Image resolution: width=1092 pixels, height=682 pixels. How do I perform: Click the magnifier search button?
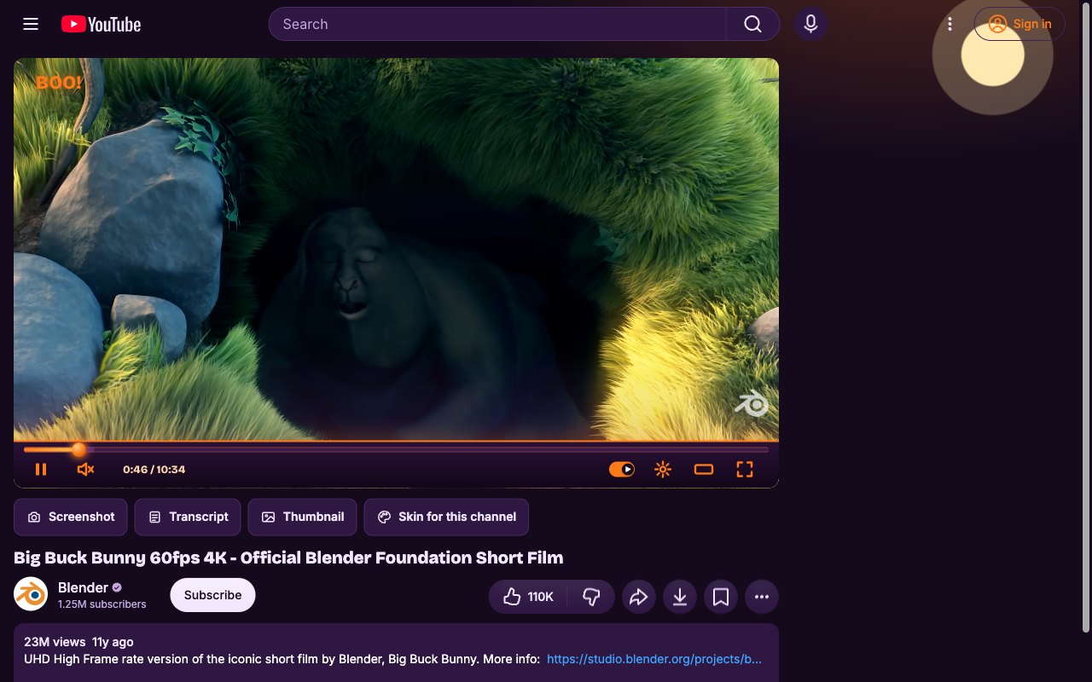coord(752,24)
